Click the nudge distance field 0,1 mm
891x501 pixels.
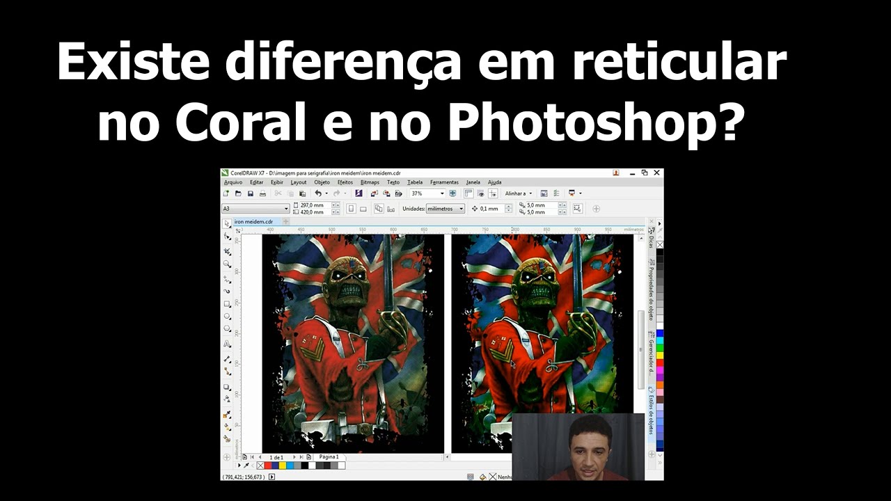pos(492,209)
